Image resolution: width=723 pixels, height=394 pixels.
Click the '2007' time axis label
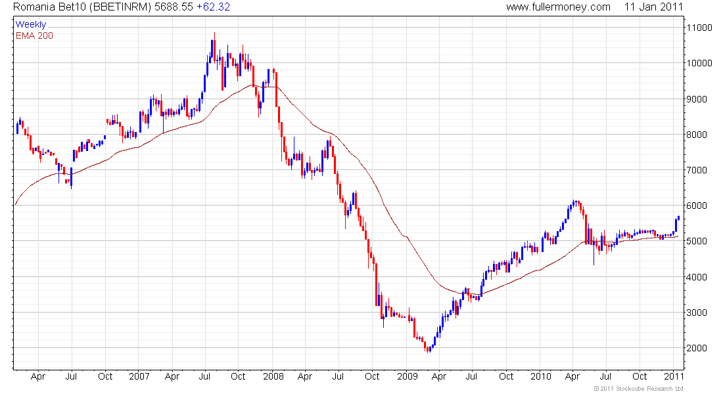(x=139, y=376)
